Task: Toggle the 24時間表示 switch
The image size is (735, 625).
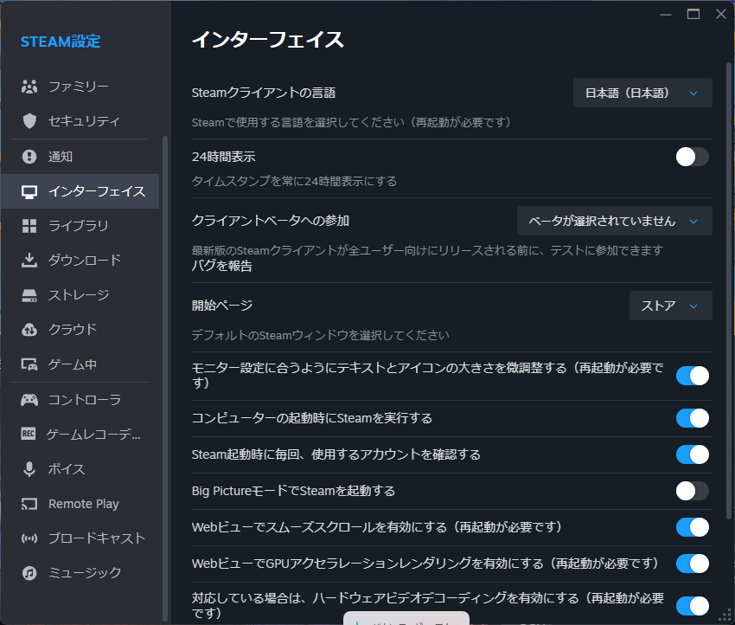Action: [x=693, y=157]
